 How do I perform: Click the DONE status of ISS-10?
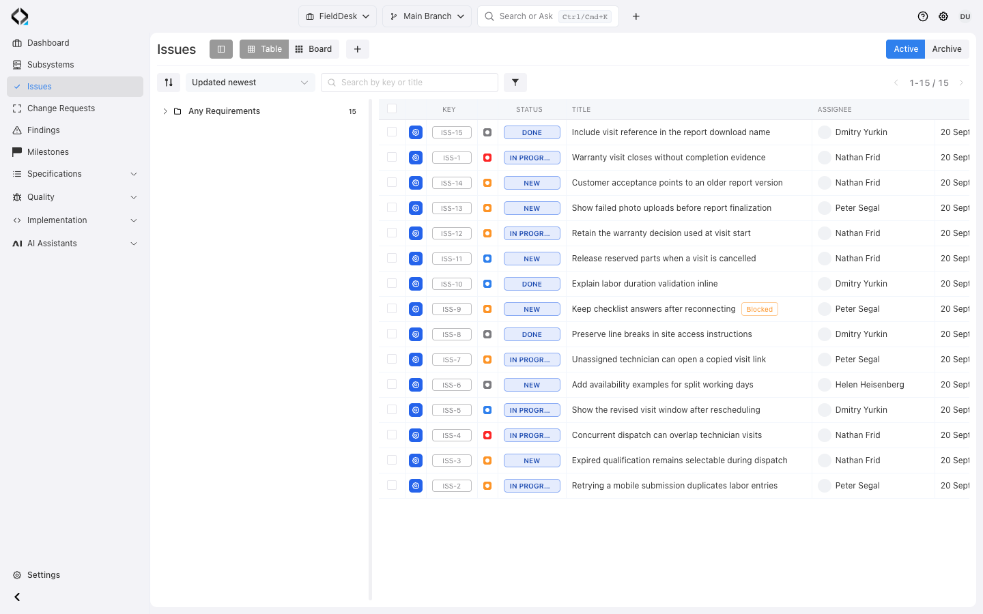532,284
